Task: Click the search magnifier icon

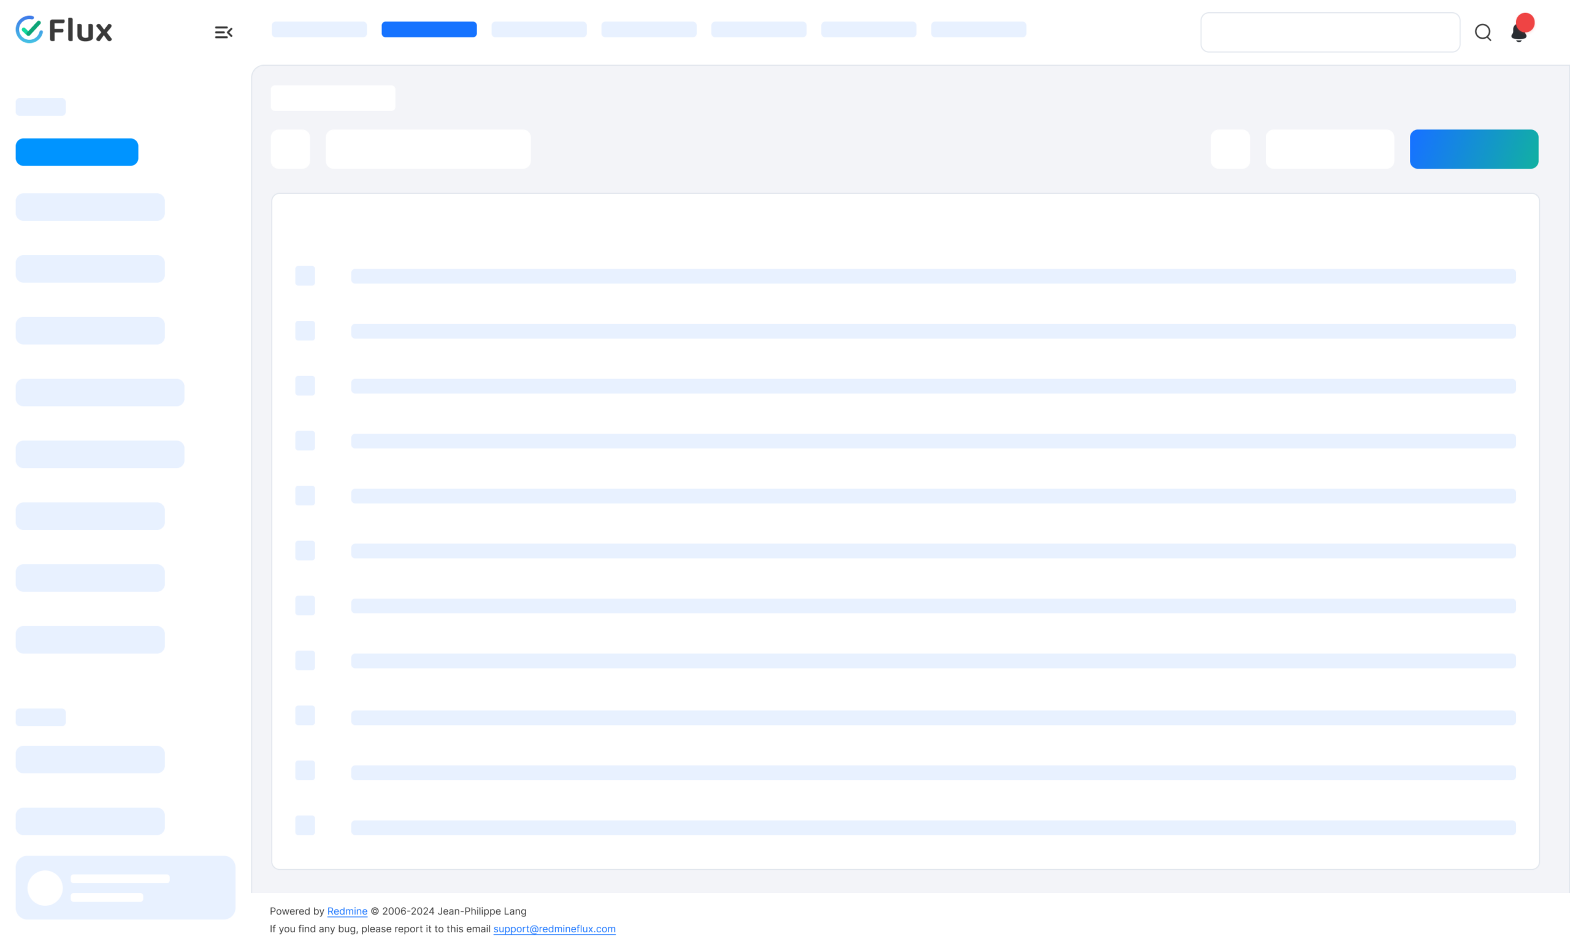Action: point(1483,32)
